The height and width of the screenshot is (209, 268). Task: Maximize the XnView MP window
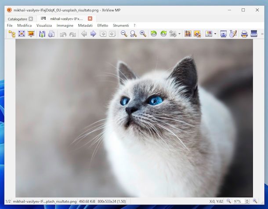click(x=243, y=10)
